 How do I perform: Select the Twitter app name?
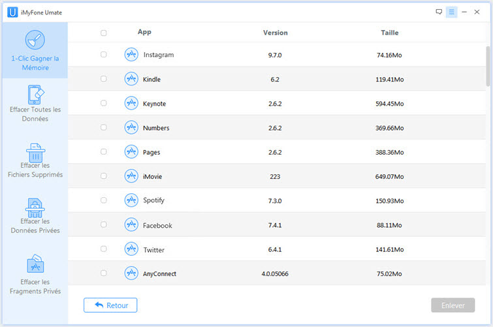pyautogui.click(x=153, y=250)
